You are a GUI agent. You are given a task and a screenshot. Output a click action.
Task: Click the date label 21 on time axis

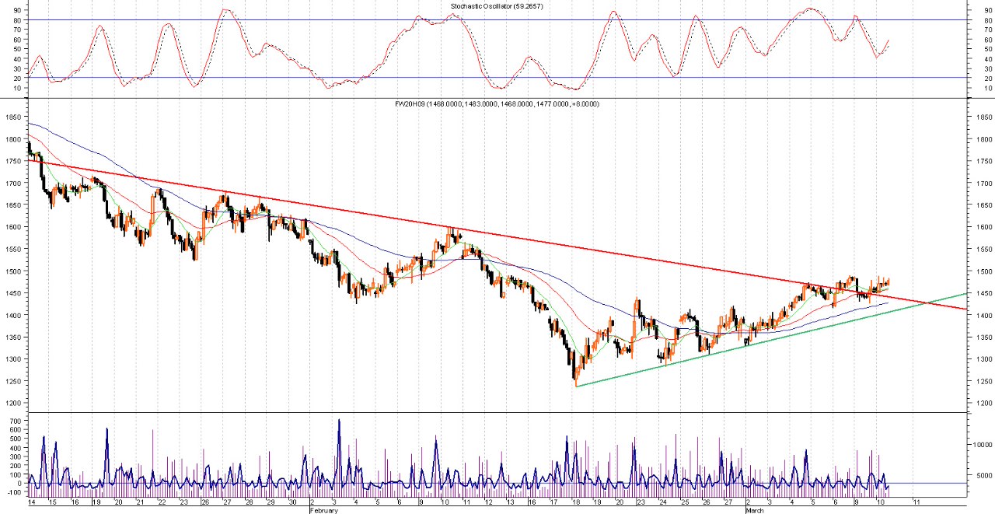[140, 502]
